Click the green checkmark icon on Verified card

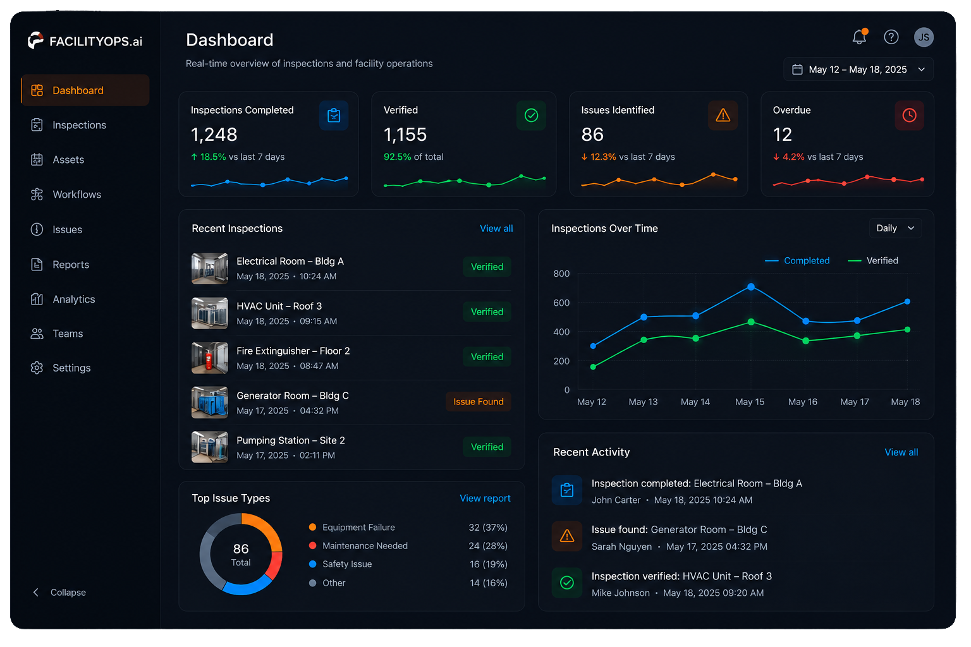tap(531, 116)
